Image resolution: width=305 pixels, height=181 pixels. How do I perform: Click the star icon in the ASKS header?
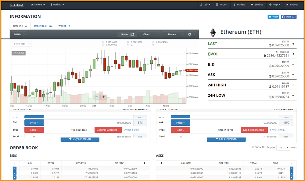click(161, 163)
